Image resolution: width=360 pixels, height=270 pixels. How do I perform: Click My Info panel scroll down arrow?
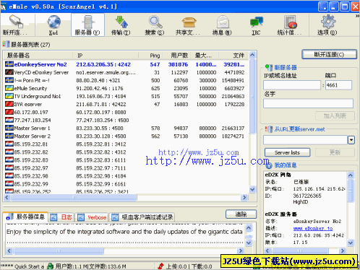coord(351,243)
